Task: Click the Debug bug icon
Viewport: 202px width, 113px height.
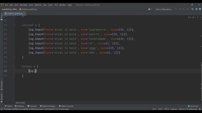Action: point(180,9)
